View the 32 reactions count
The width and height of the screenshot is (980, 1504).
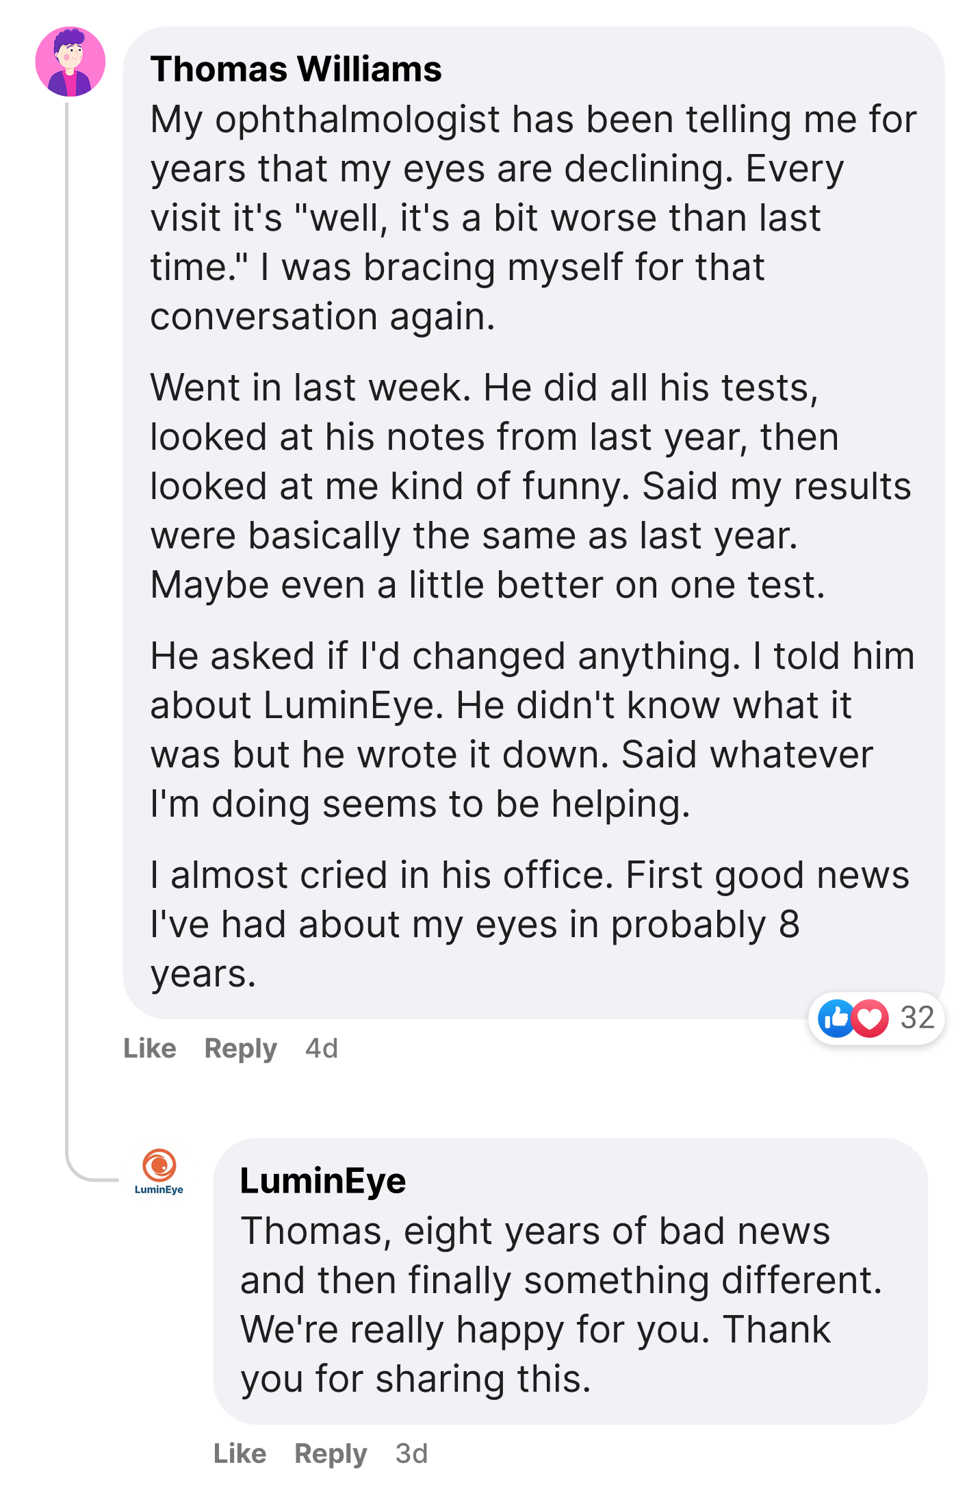[x=917, y=1018]
